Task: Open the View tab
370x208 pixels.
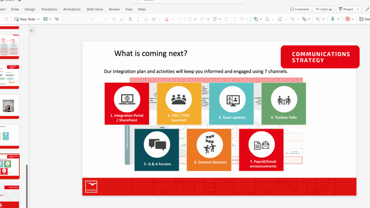Action: (129, 9)
